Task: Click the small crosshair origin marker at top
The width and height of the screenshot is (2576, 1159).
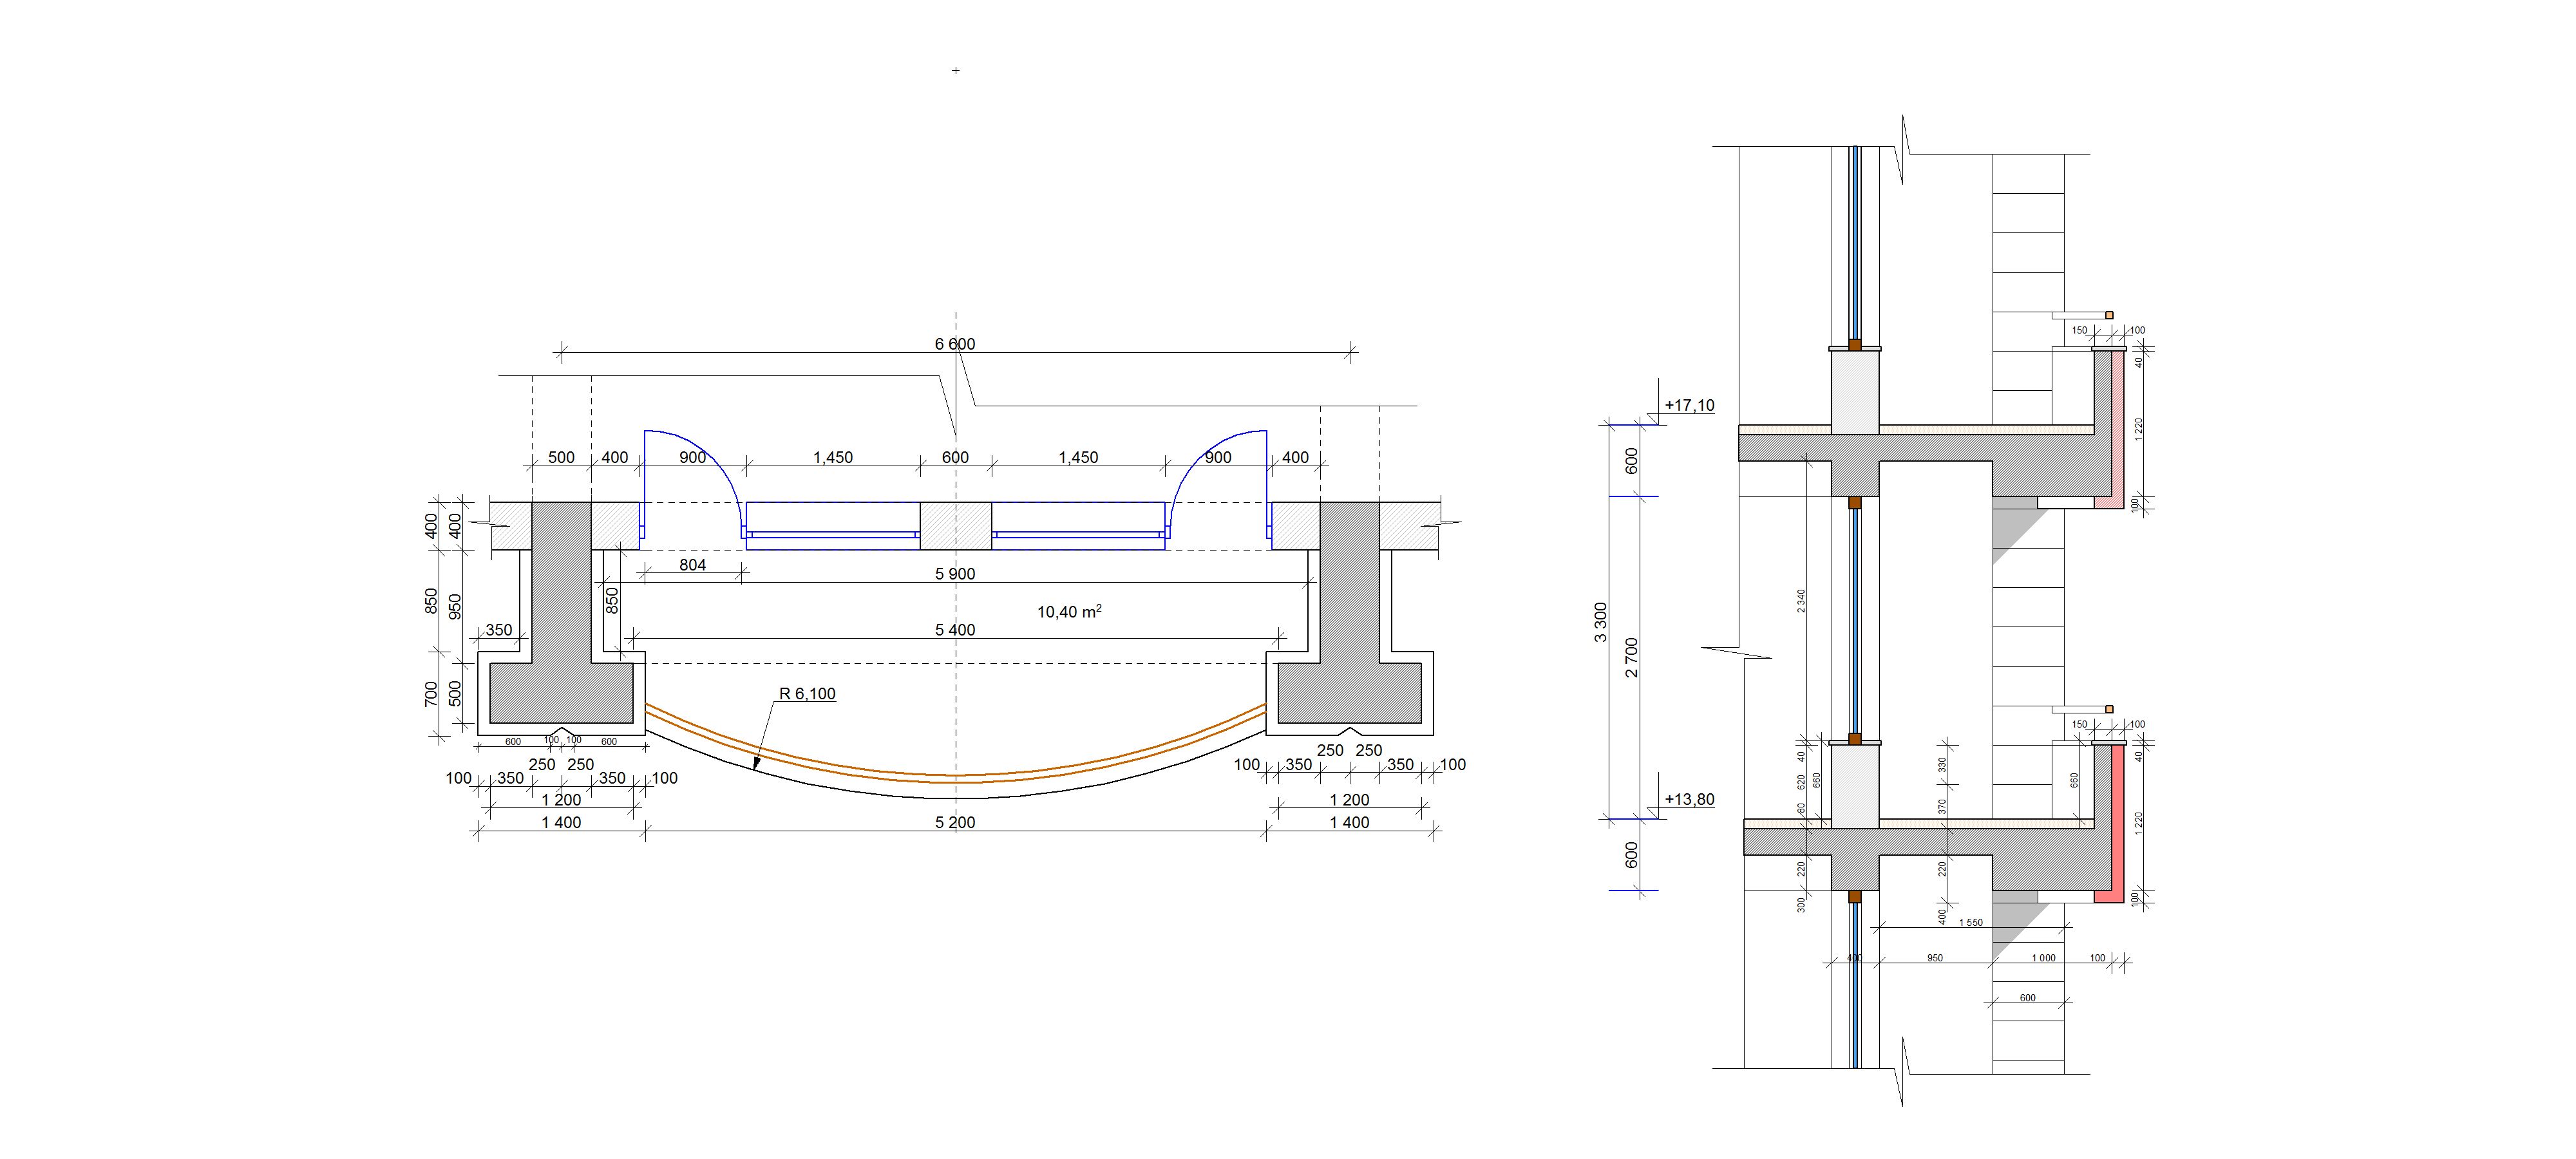Action: click(x=956, y=70)
